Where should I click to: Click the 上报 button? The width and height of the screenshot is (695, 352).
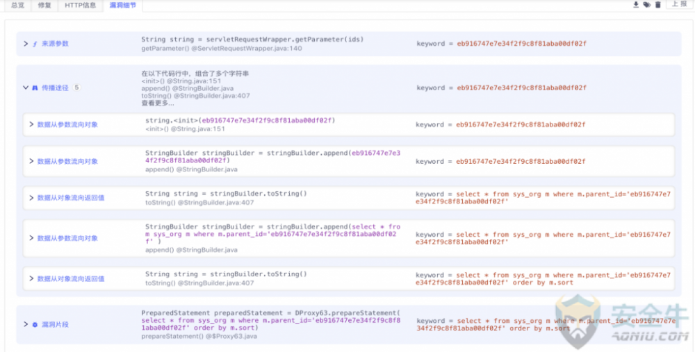(678, 4)
